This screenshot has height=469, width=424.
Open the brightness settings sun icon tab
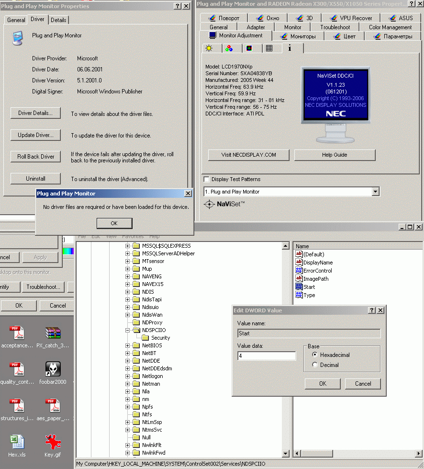[x=209, y=48]
